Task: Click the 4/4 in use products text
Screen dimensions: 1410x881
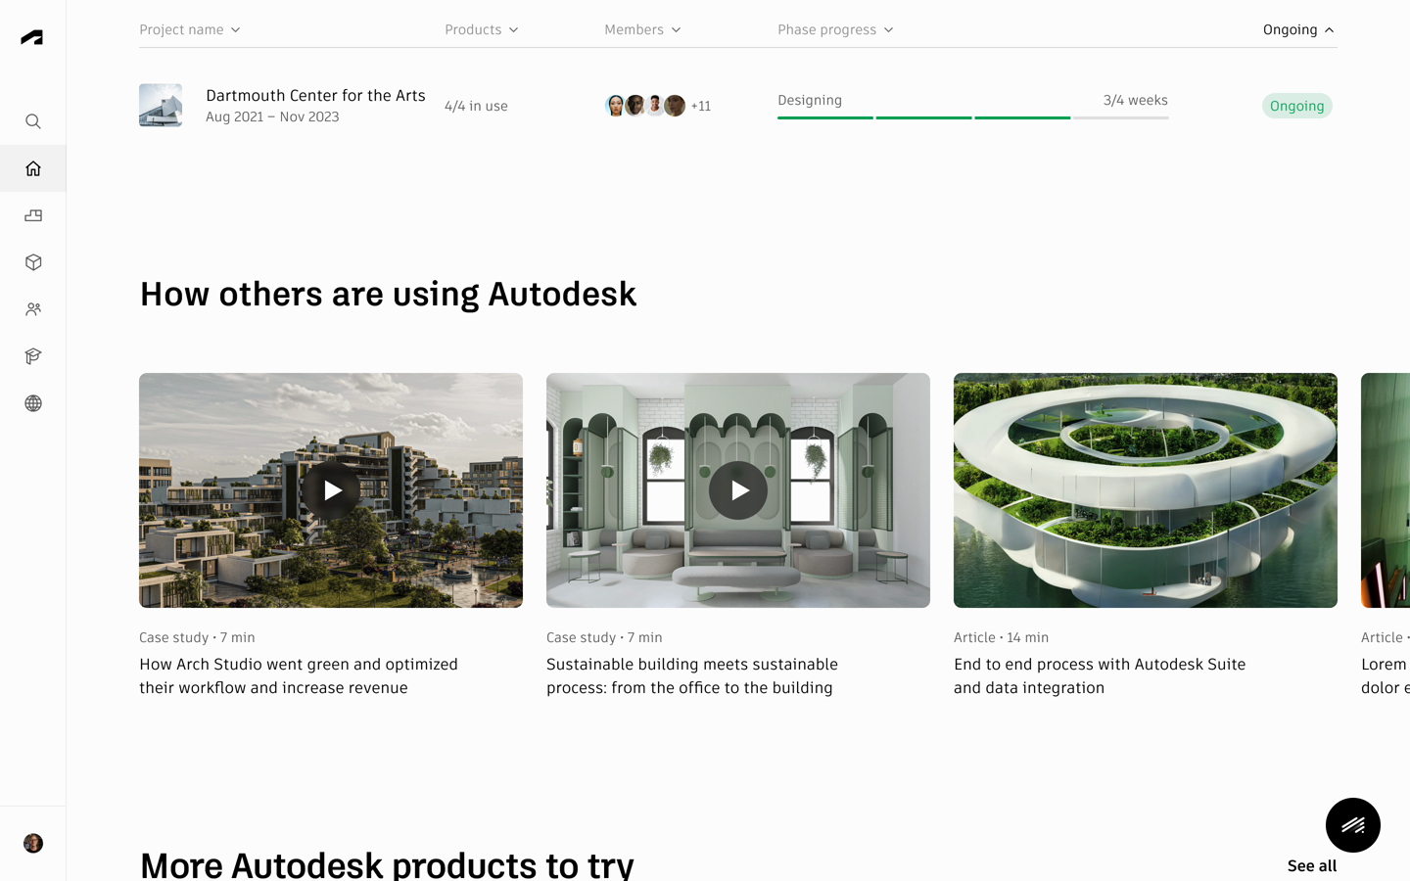Action: tap(476, 106)
